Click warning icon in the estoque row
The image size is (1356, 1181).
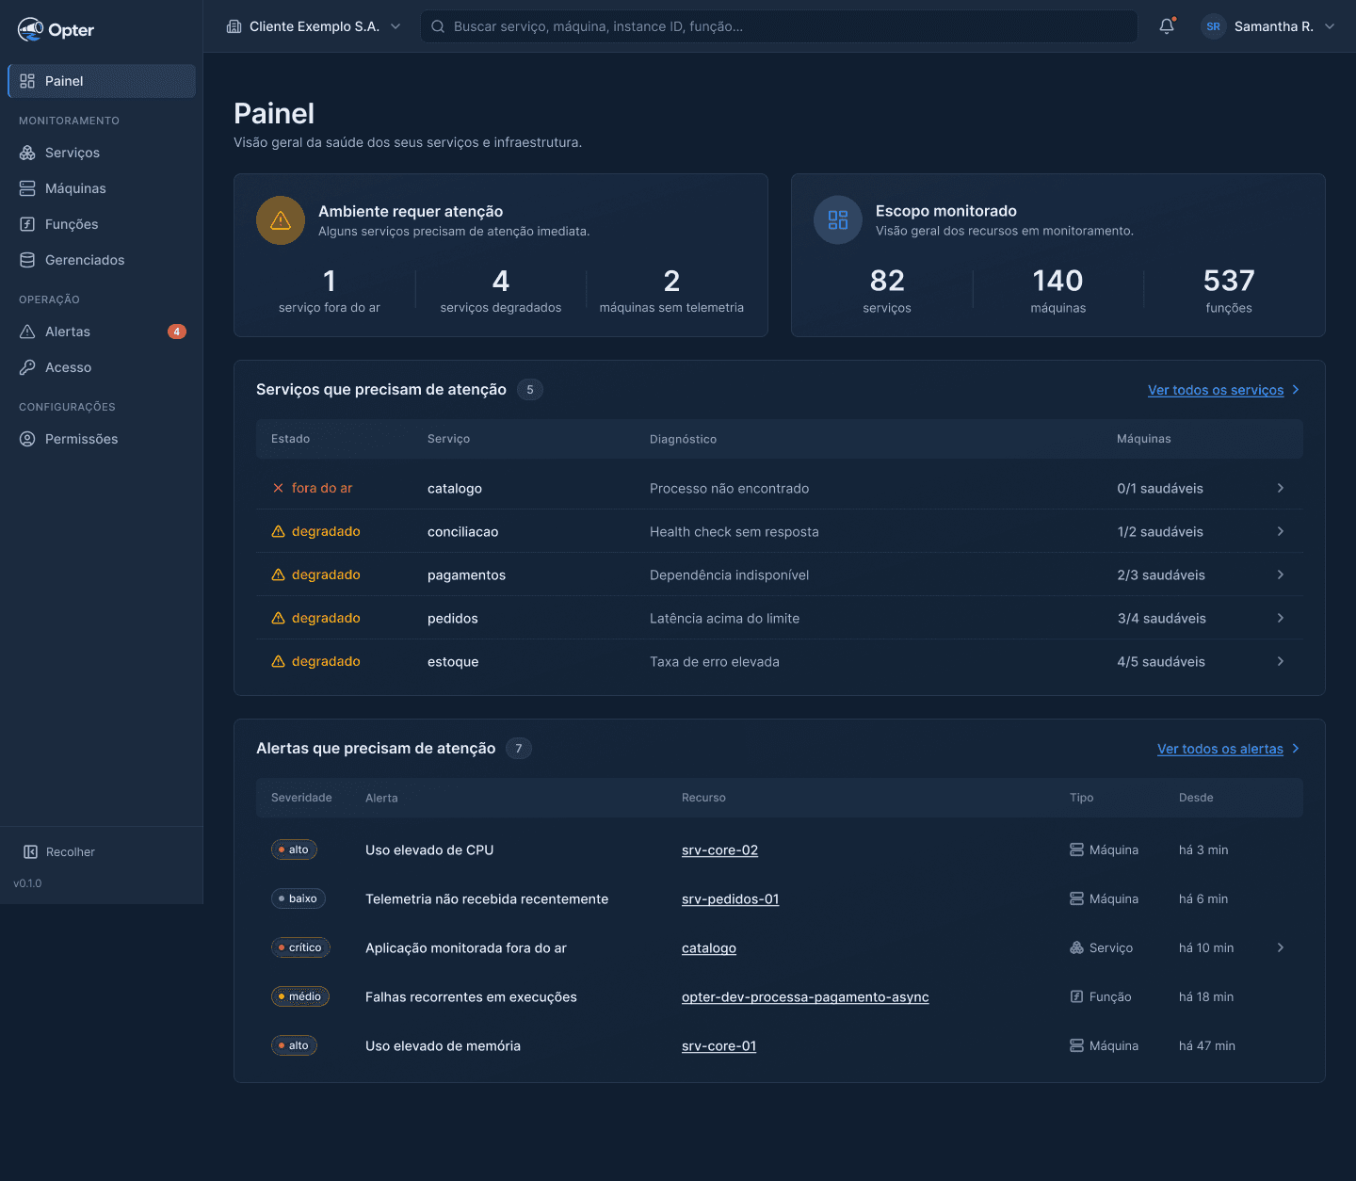click(278, 661)
